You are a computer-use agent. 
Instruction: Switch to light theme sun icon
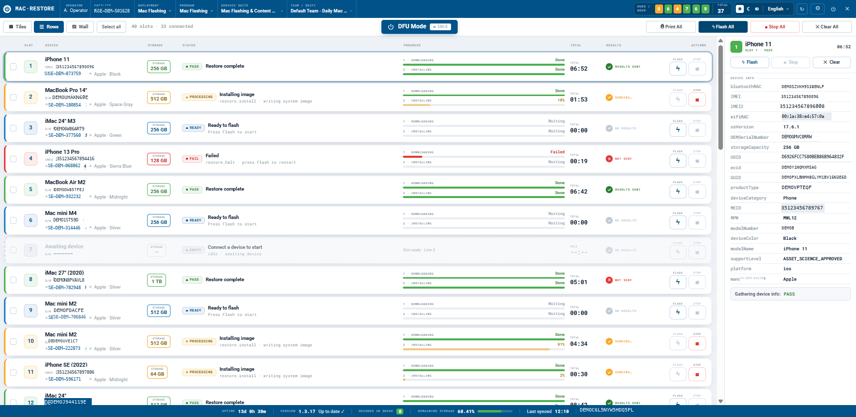[x=740, y=9]
